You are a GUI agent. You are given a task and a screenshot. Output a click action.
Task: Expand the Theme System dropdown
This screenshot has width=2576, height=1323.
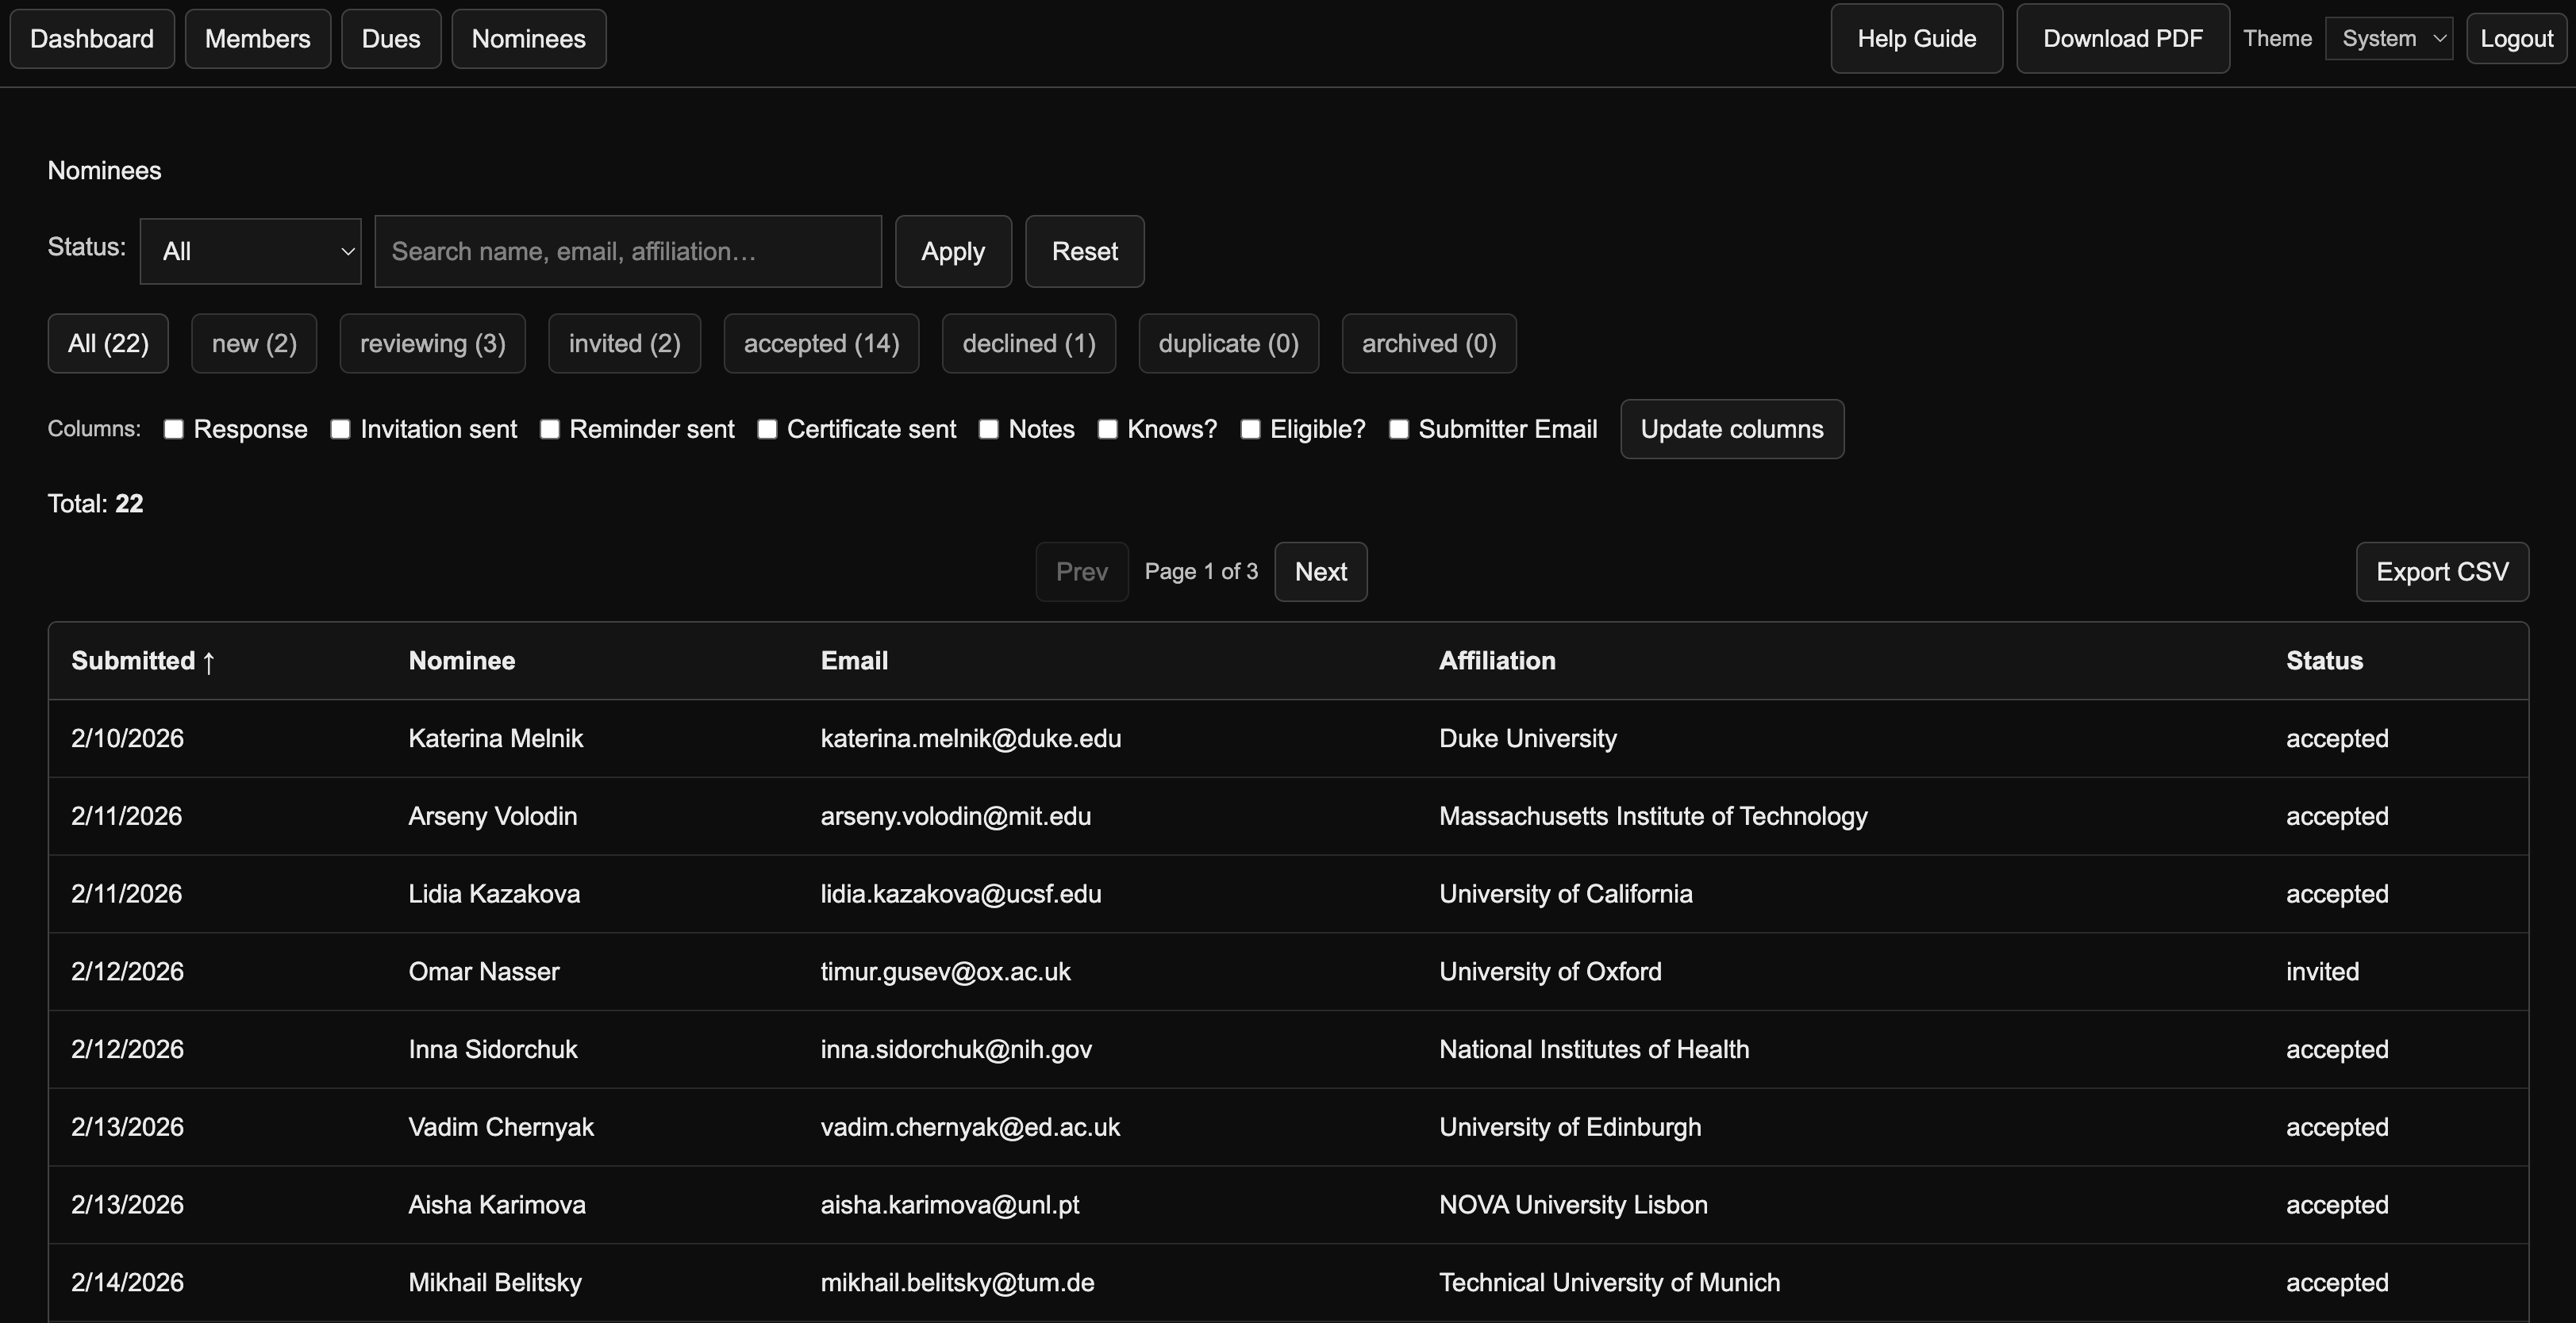coord(2388,39)
